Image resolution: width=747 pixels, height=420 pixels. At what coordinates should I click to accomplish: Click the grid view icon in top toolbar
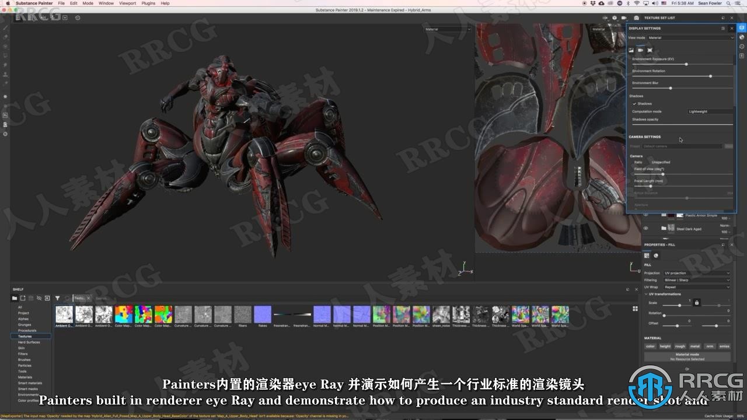click(18, 17)
